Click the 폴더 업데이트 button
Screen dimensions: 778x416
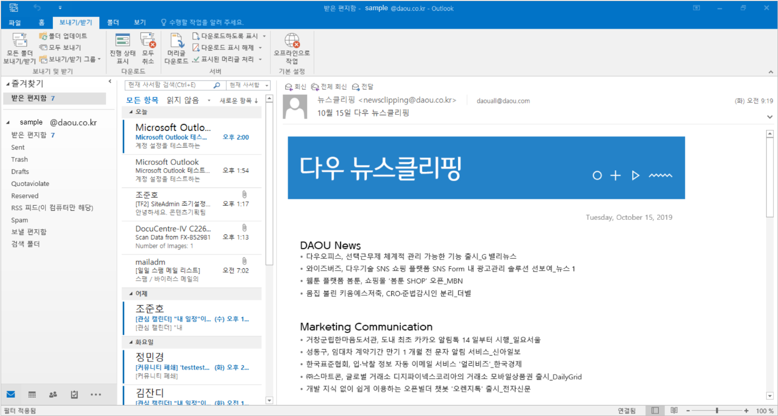click(x=63, y=36)
